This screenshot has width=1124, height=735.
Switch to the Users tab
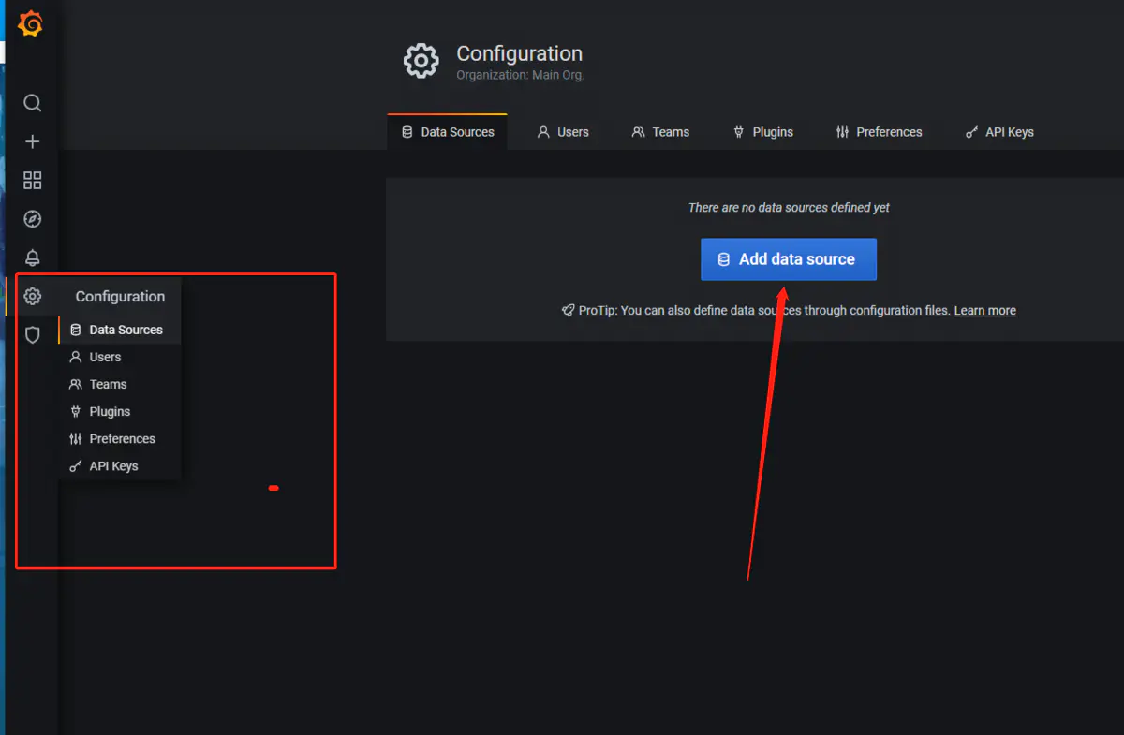[x=563, y=132]
